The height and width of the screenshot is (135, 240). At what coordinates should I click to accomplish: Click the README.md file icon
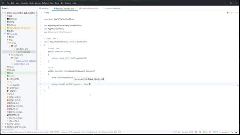point(7,115)
